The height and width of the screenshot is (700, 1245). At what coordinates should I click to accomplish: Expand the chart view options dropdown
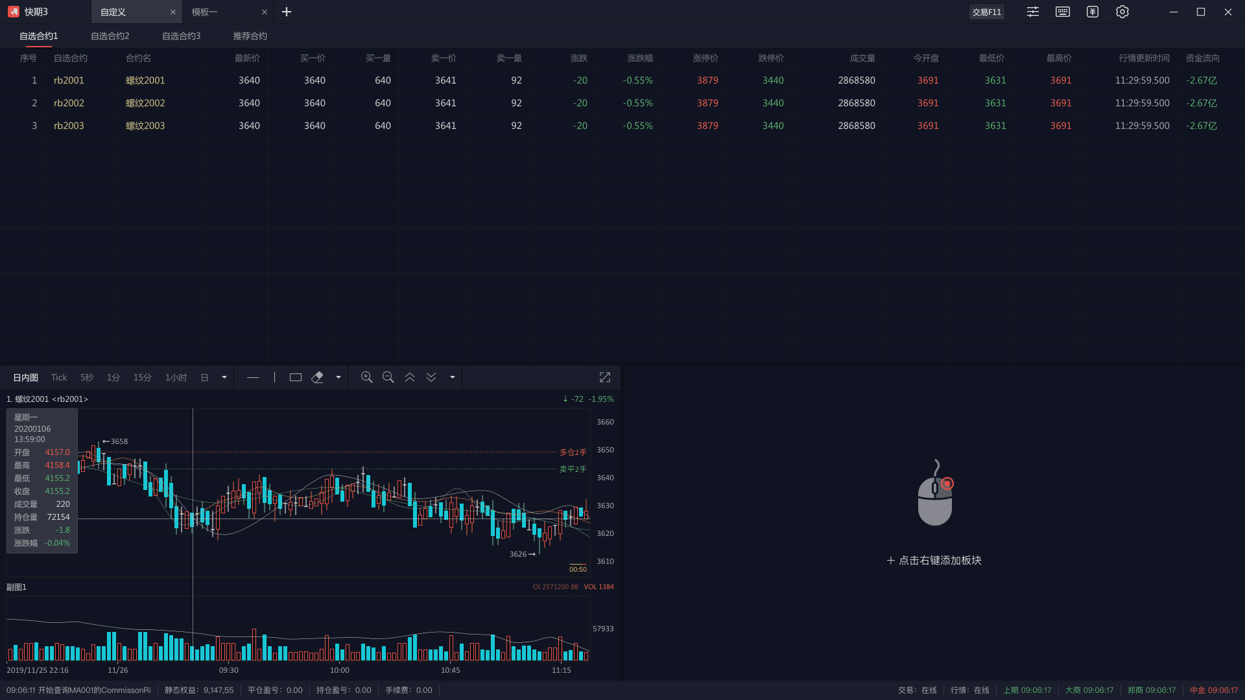click(453, 377)
